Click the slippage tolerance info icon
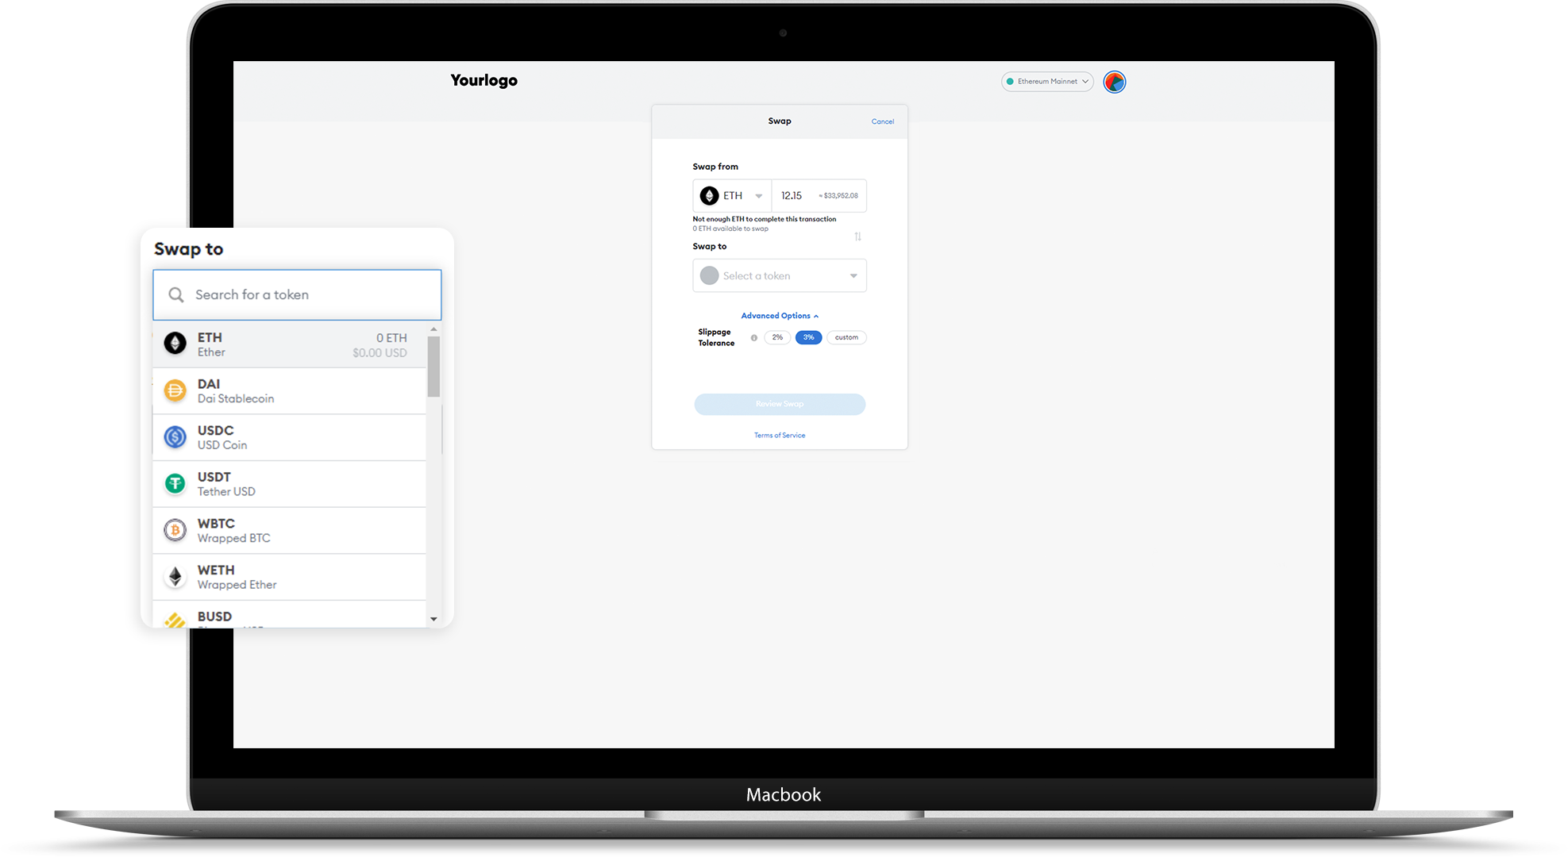The image size is (1568, 857). [x=753, y=337]
